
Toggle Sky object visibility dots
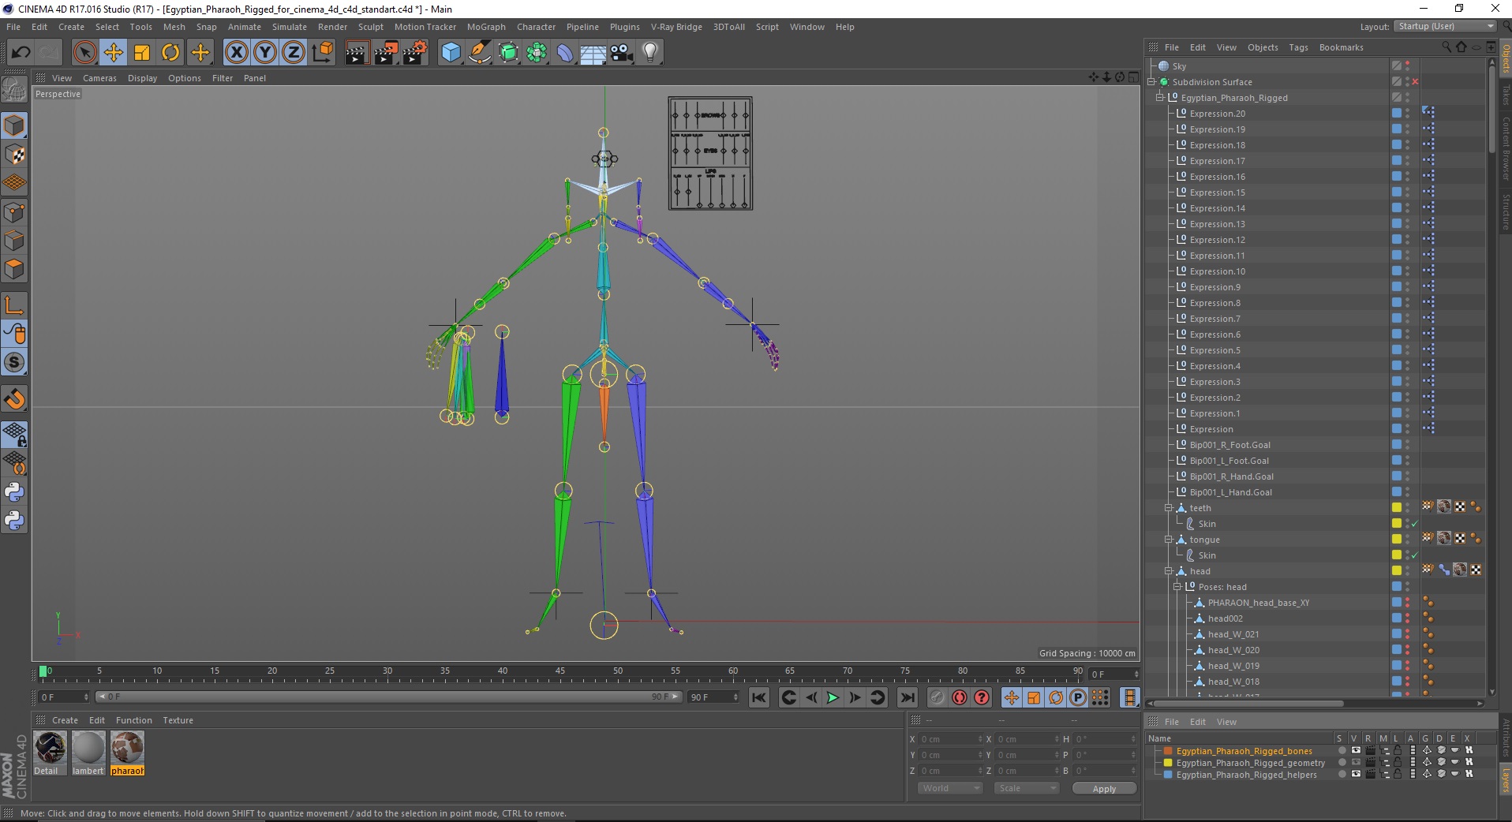[1408, 66]
